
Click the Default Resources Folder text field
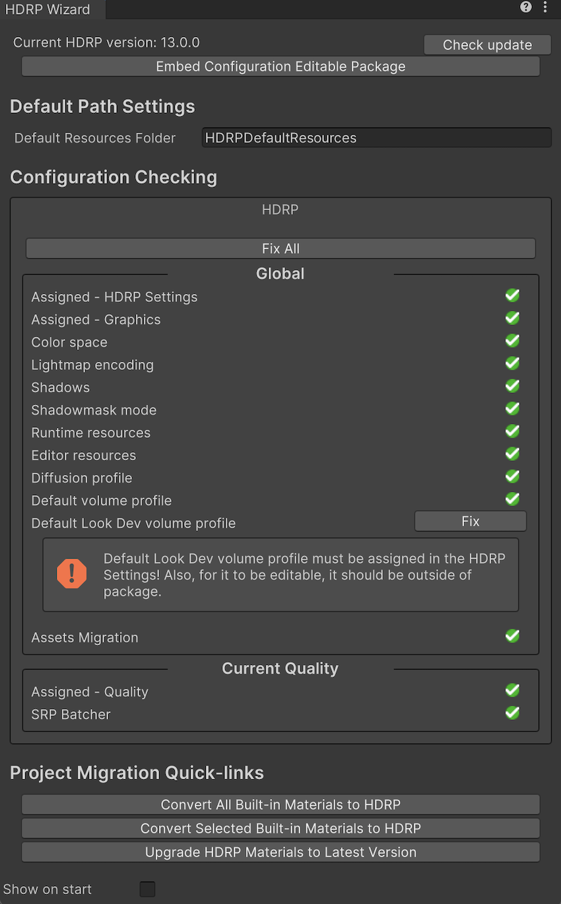click(376, 138)
